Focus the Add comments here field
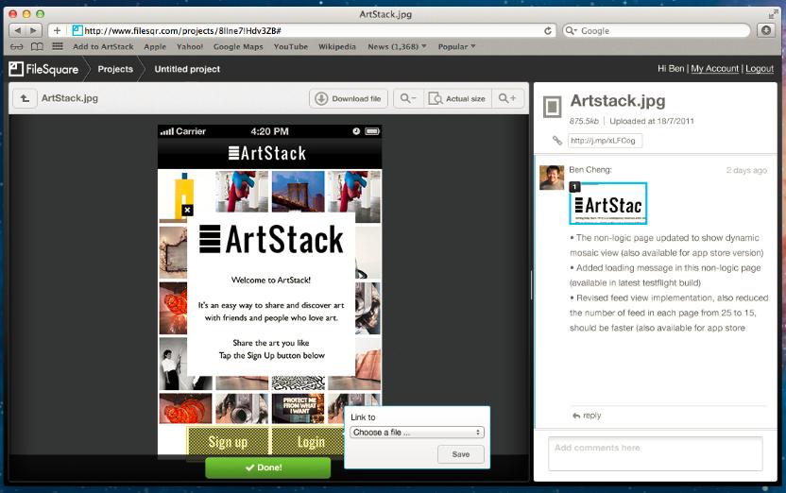The width and height of the screenshot is (786, 493). [656, 453]
